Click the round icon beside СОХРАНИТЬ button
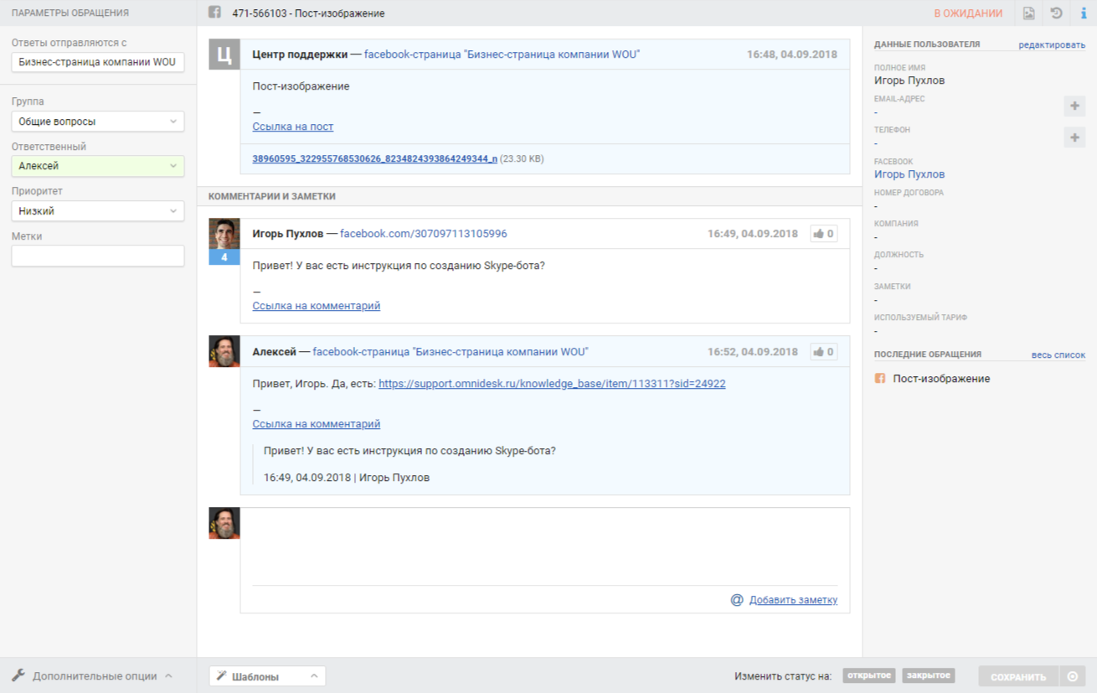 [x=1072, y=676]
